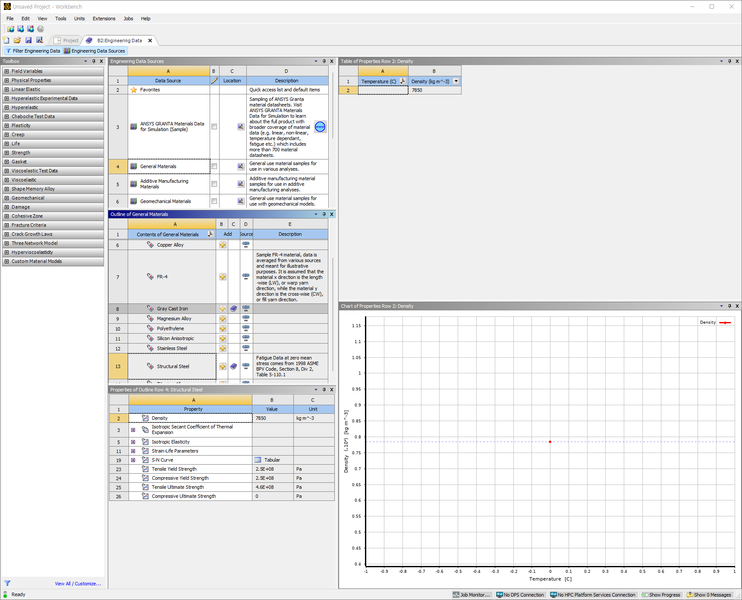Viewport: 742px width, 600px height.
Task: Close the B2:Engineering Data tab
Action: click(150, 41)
